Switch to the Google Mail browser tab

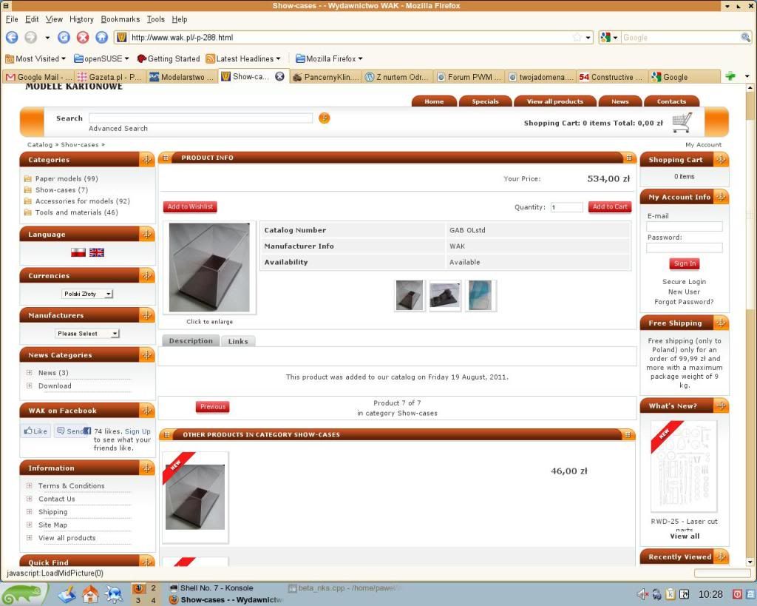(x=38, y=77)
